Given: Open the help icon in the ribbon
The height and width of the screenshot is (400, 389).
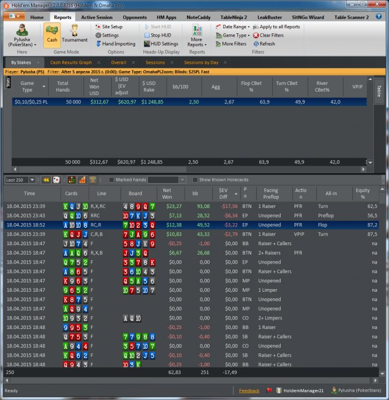Looking at the screenshot, I should pyautogui.click(x=378, y=17).
